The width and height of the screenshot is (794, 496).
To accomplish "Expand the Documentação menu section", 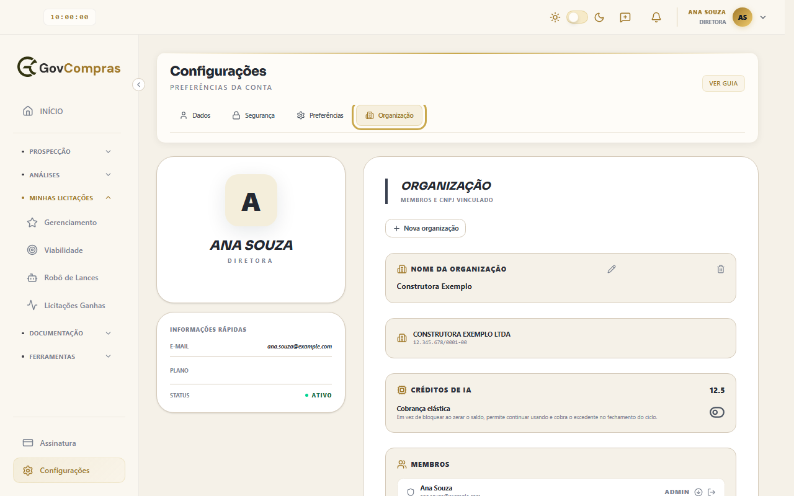I will (x=67, y=333).
